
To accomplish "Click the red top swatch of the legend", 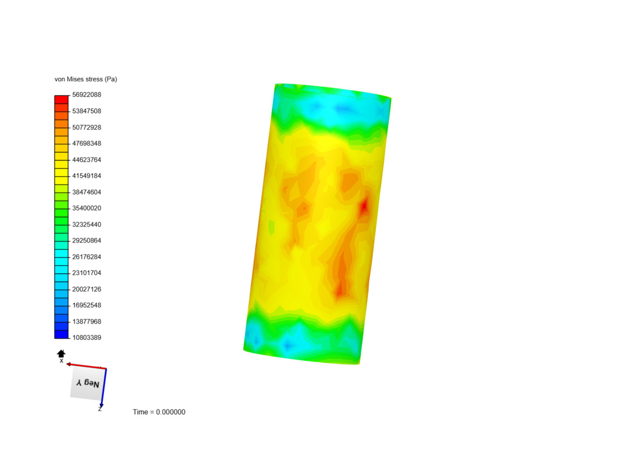I will tap(61, 100).
